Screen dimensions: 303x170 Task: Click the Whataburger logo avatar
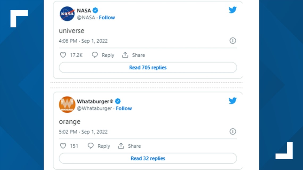(x=67, y=104)
